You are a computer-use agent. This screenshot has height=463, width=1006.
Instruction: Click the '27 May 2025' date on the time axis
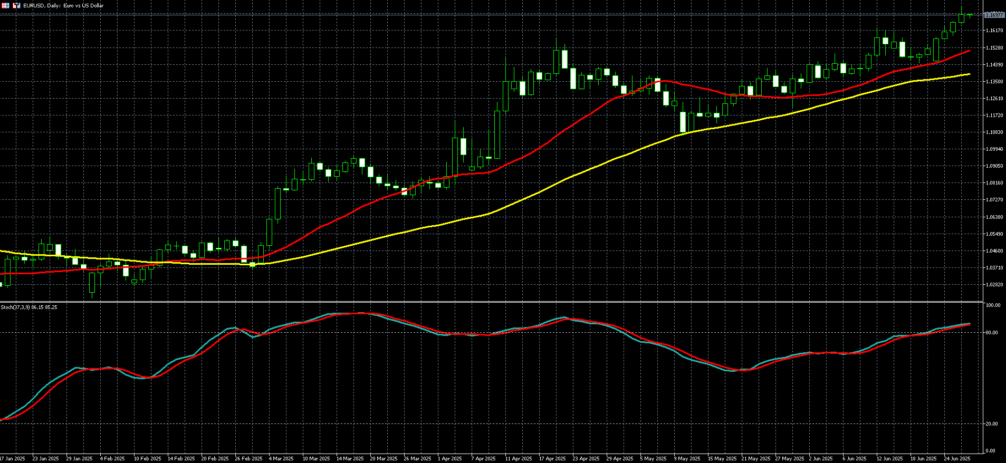790,459
